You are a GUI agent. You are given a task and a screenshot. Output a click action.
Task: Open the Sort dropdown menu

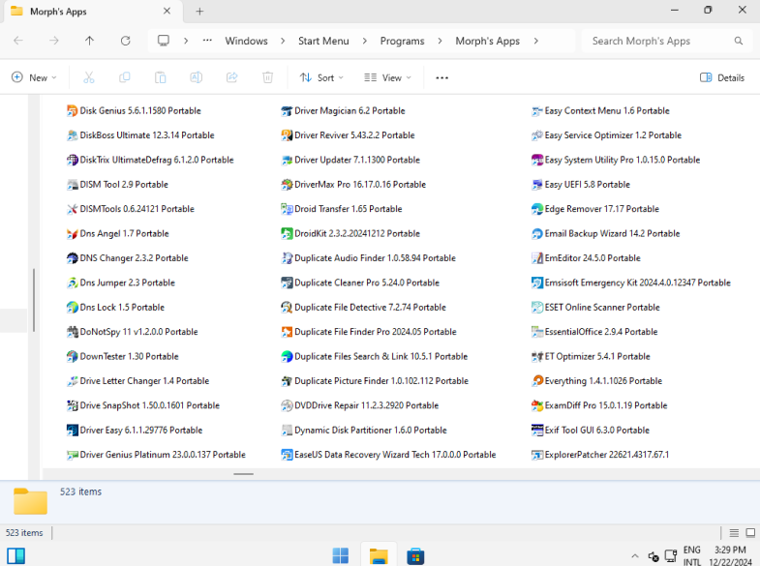click(321, 77)
